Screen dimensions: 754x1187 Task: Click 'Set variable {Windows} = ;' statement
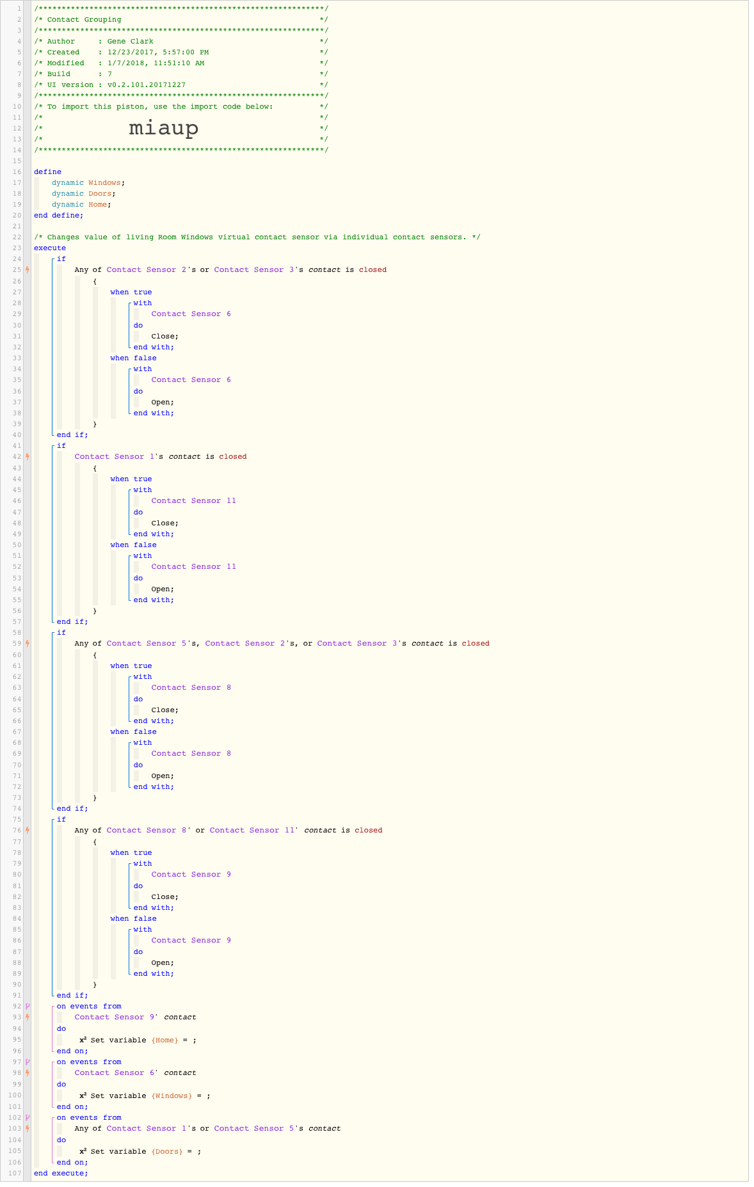[x=150, y=1095]
